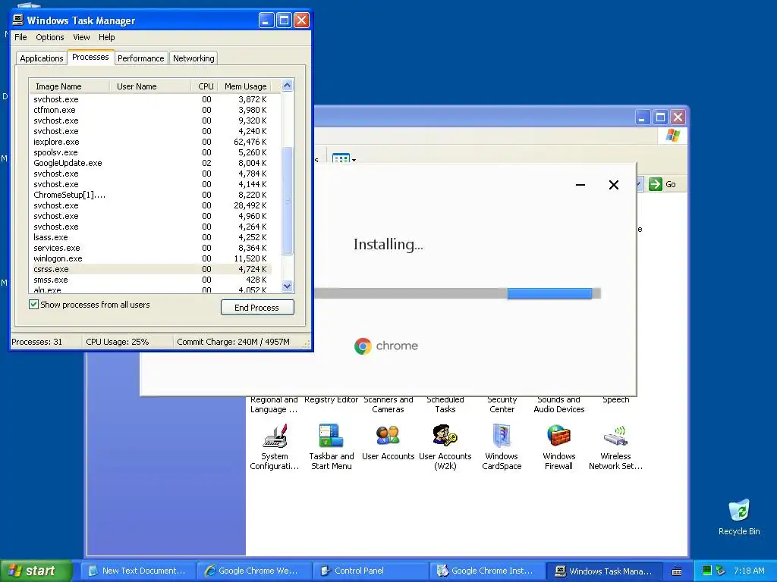Click the keyboard icon on the taskbar

pos(676,571)
